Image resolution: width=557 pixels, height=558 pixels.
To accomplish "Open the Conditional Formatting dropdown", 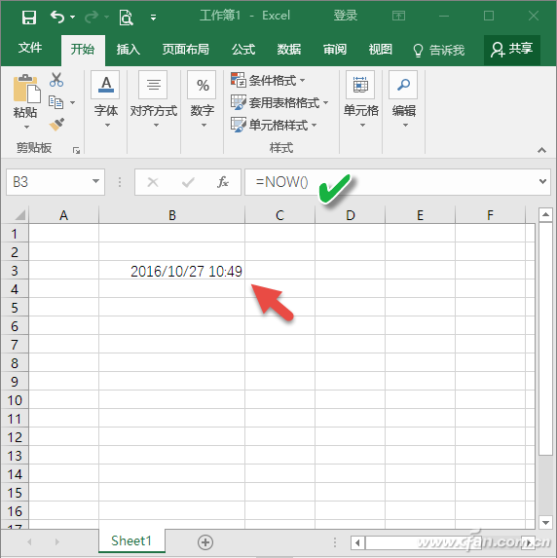I will pyautogui.click(x=268, y=80).
